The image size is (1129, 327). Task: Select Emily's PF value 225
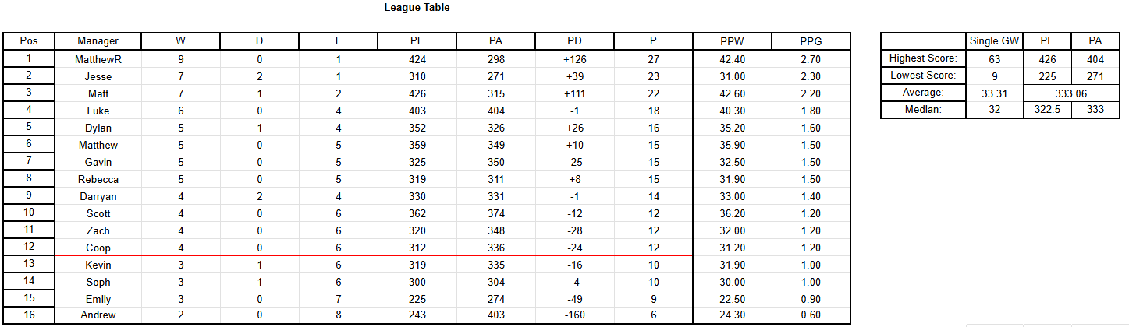point(417,299)
